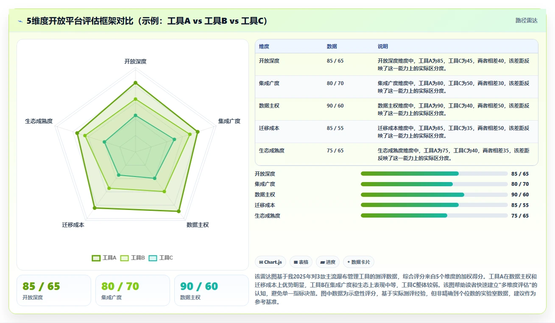Toggle the 工具B legend item

[x=133, y=257]
